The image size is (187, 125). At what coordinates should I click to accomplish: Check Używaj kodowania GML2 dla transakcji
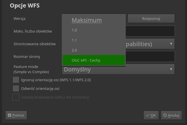point(16,97)
